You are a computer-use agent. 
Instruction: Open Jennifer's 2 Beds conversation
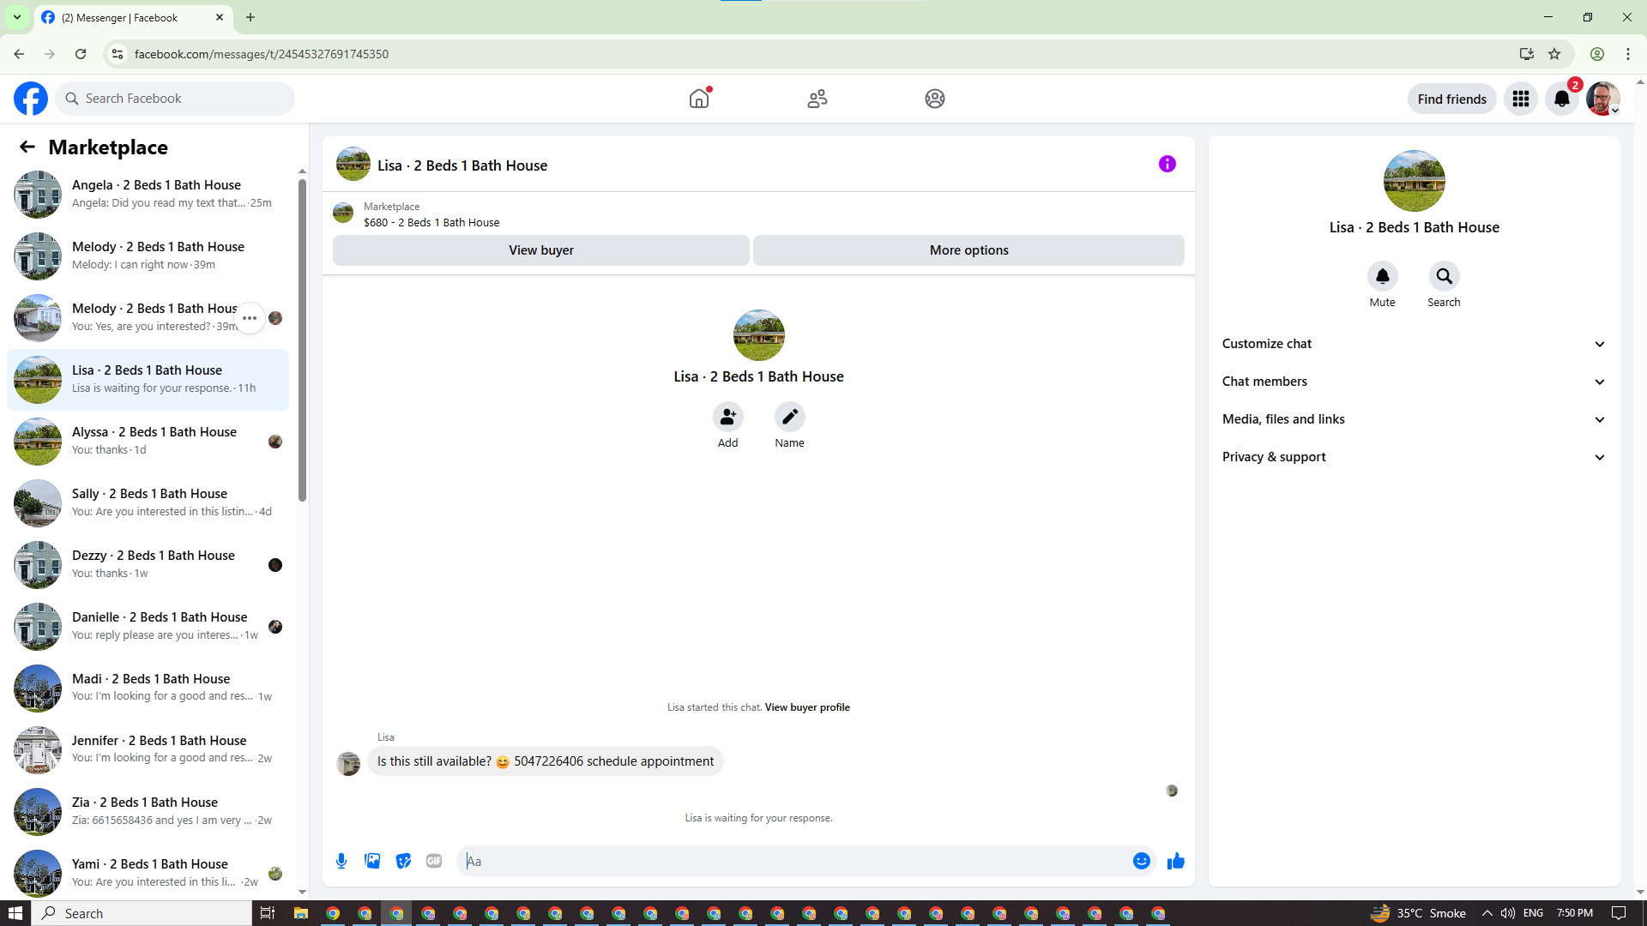click(148, 749)
